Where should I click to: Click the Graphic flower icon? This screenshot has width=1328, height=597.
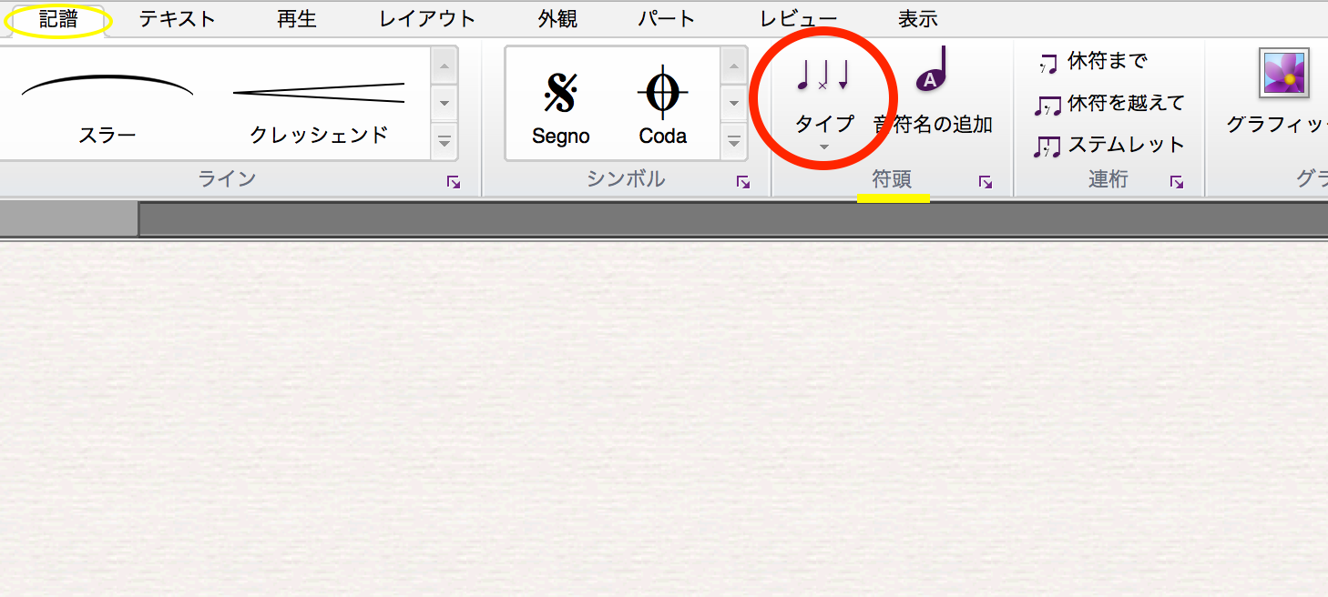pyautogui.click(x=1284, y=74)
